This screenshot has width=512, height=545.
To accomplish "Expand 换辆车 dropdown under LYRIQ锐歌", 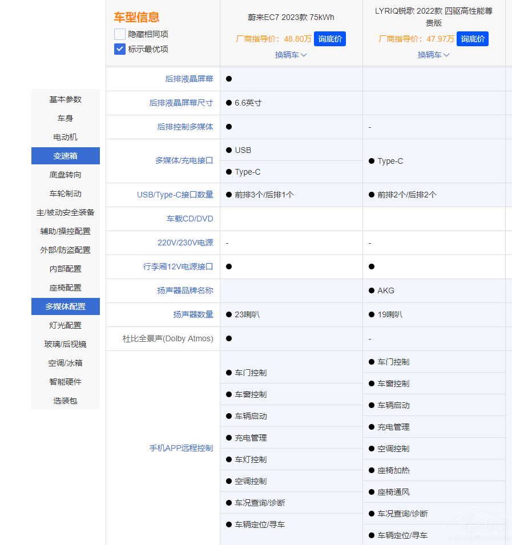I will tap(434, 55).
